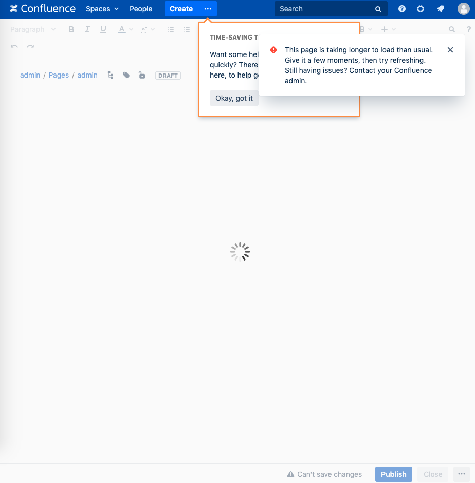
Task: Open the Pages breadcrumb link
Action: click(x=59, y=75)
